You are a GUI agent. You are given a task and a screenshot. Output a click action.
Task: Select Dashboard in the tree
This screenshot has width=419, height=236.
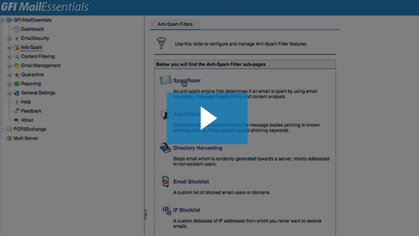(32, 29)
